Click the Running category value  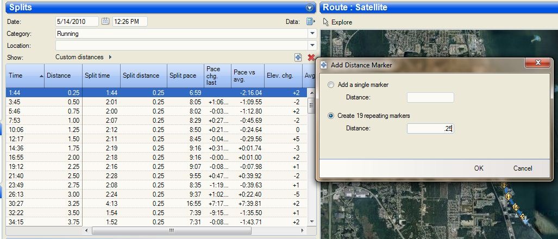(x=67, y=34)
